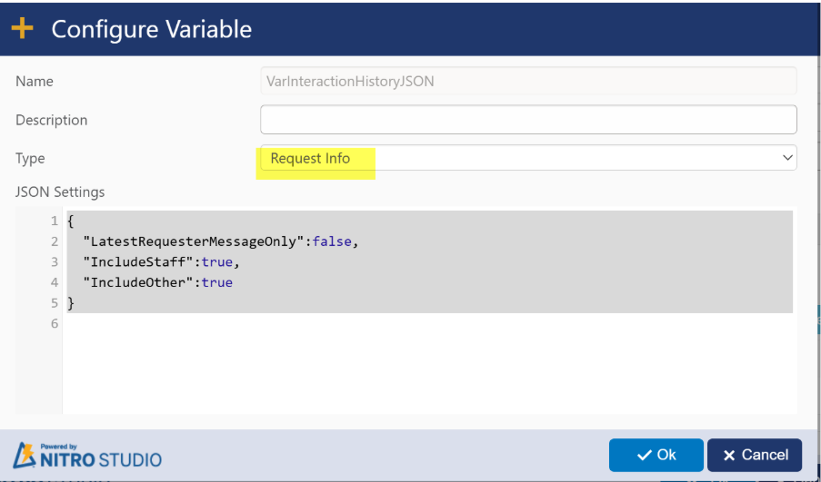The image size is (821, 482).
Task: Click line number 1 in editor gutter
Action: 55,221
